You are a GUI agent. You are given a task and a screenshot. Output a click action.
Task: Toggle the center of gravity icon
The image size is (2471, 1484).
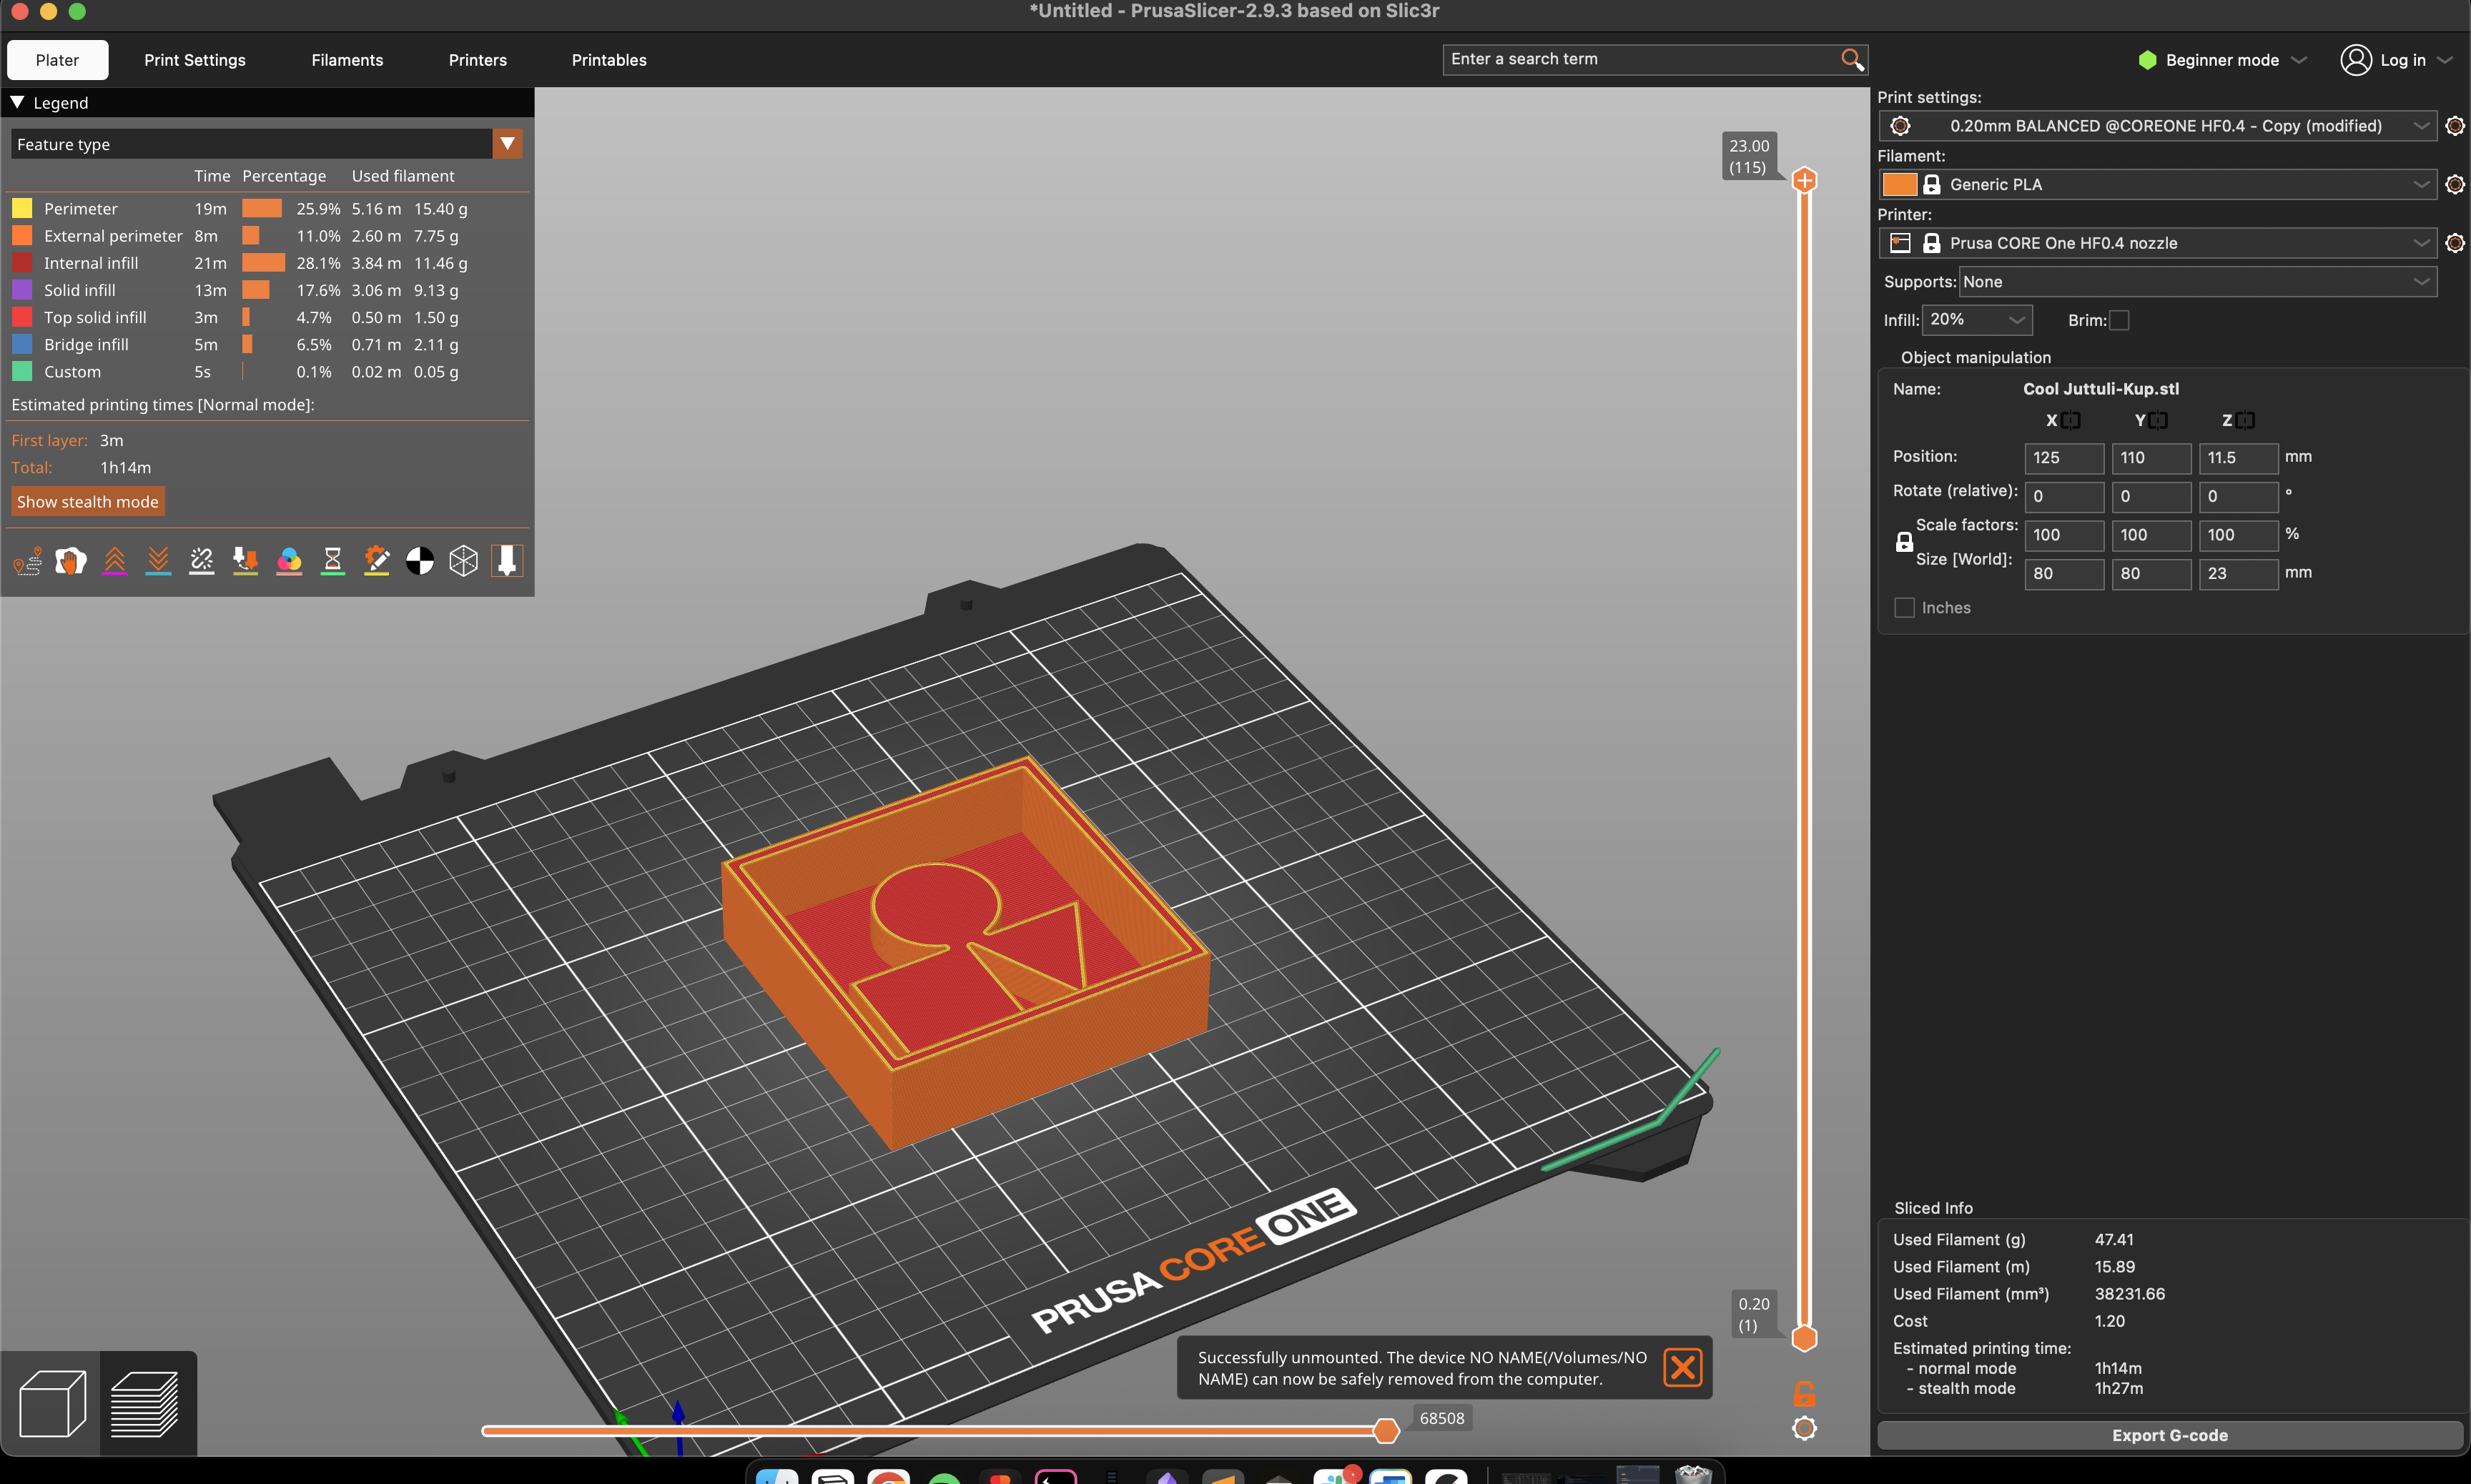click(x=420, y=561)
